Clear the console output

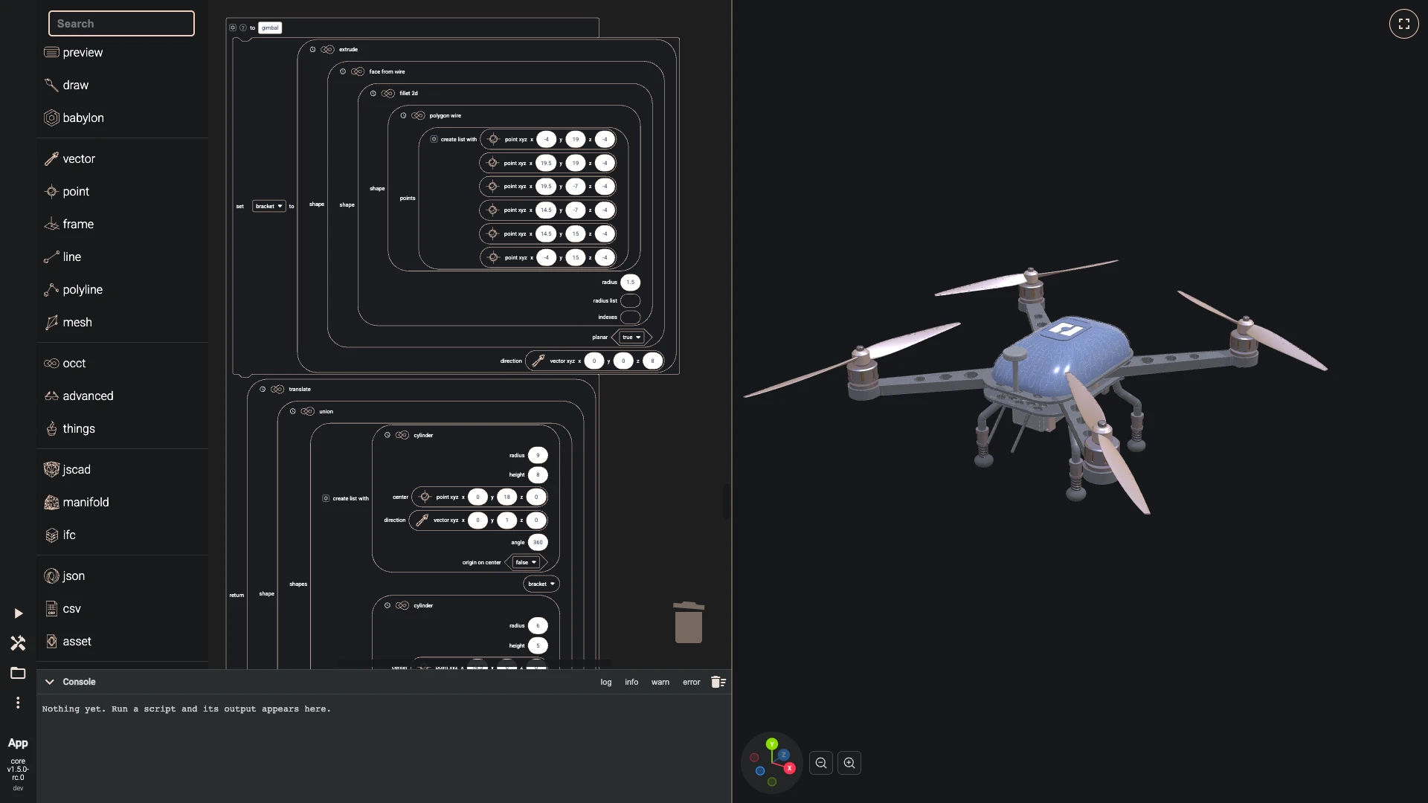click(x=718, y=682)
